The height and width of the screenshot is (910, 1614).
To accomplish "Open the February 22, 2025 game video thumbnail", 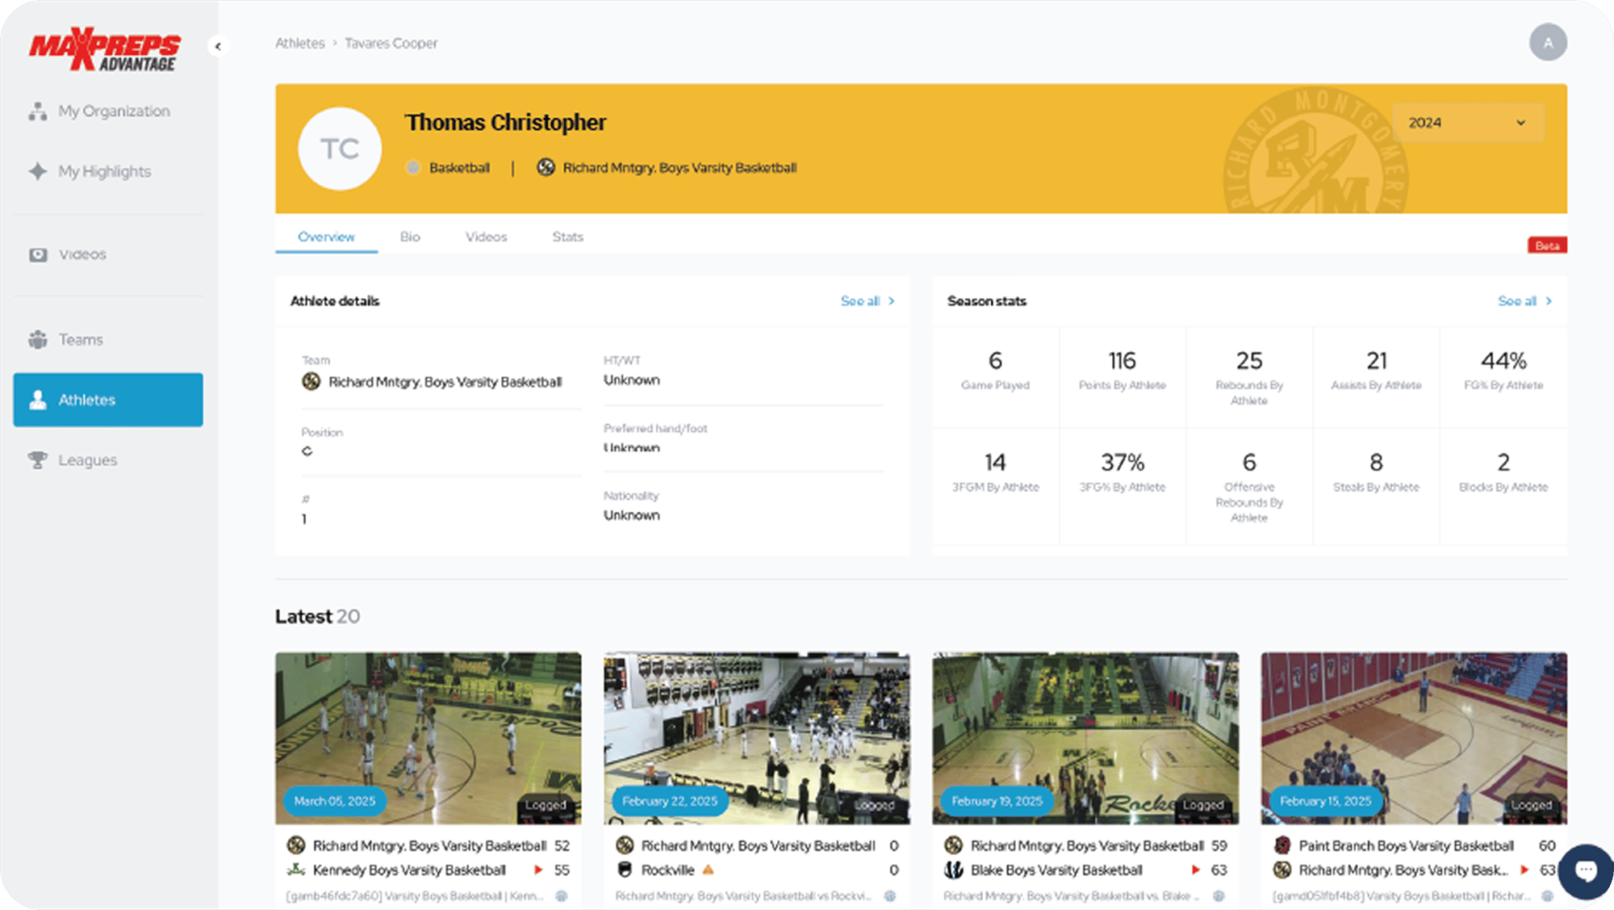I will (x=756, y=738).
